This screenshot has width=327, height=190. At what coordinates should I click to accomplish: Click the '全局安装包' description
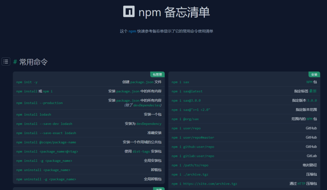[153, 161]
